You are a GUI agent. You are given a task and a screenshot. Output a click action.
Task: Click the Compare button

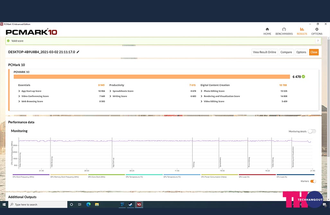coord(286,52)
